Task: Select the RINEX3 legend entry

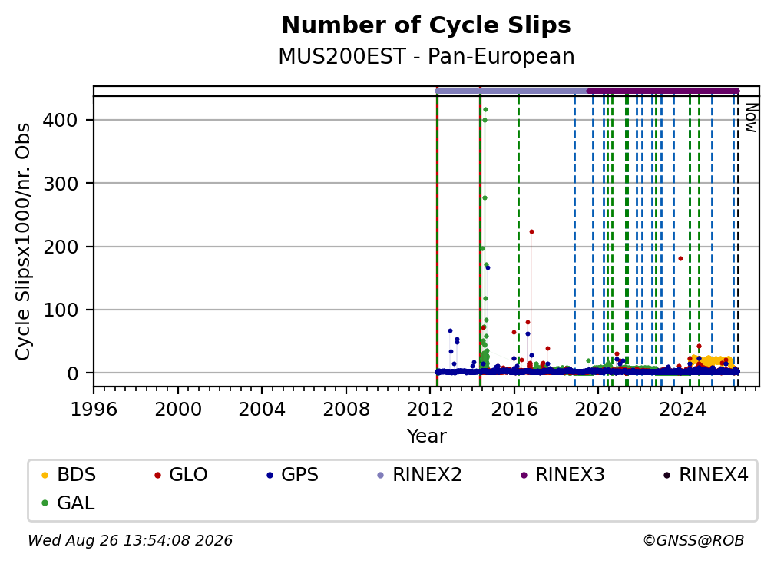Action: (x=563, y=475)
